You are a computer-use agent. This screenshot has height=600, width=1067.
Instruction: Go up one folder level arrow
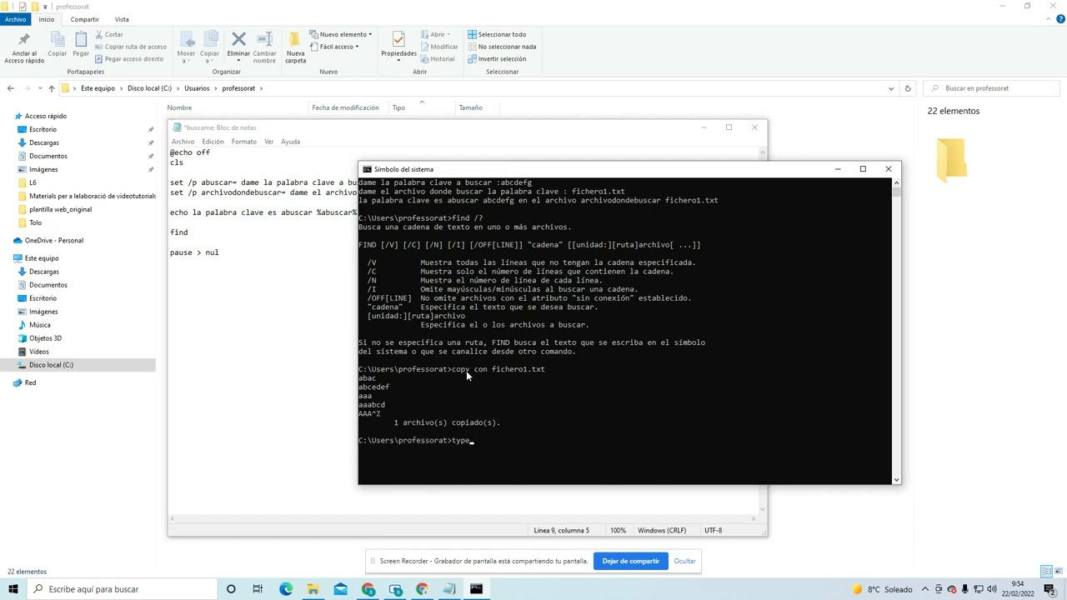pyautogui.click(x=52, y=88)
